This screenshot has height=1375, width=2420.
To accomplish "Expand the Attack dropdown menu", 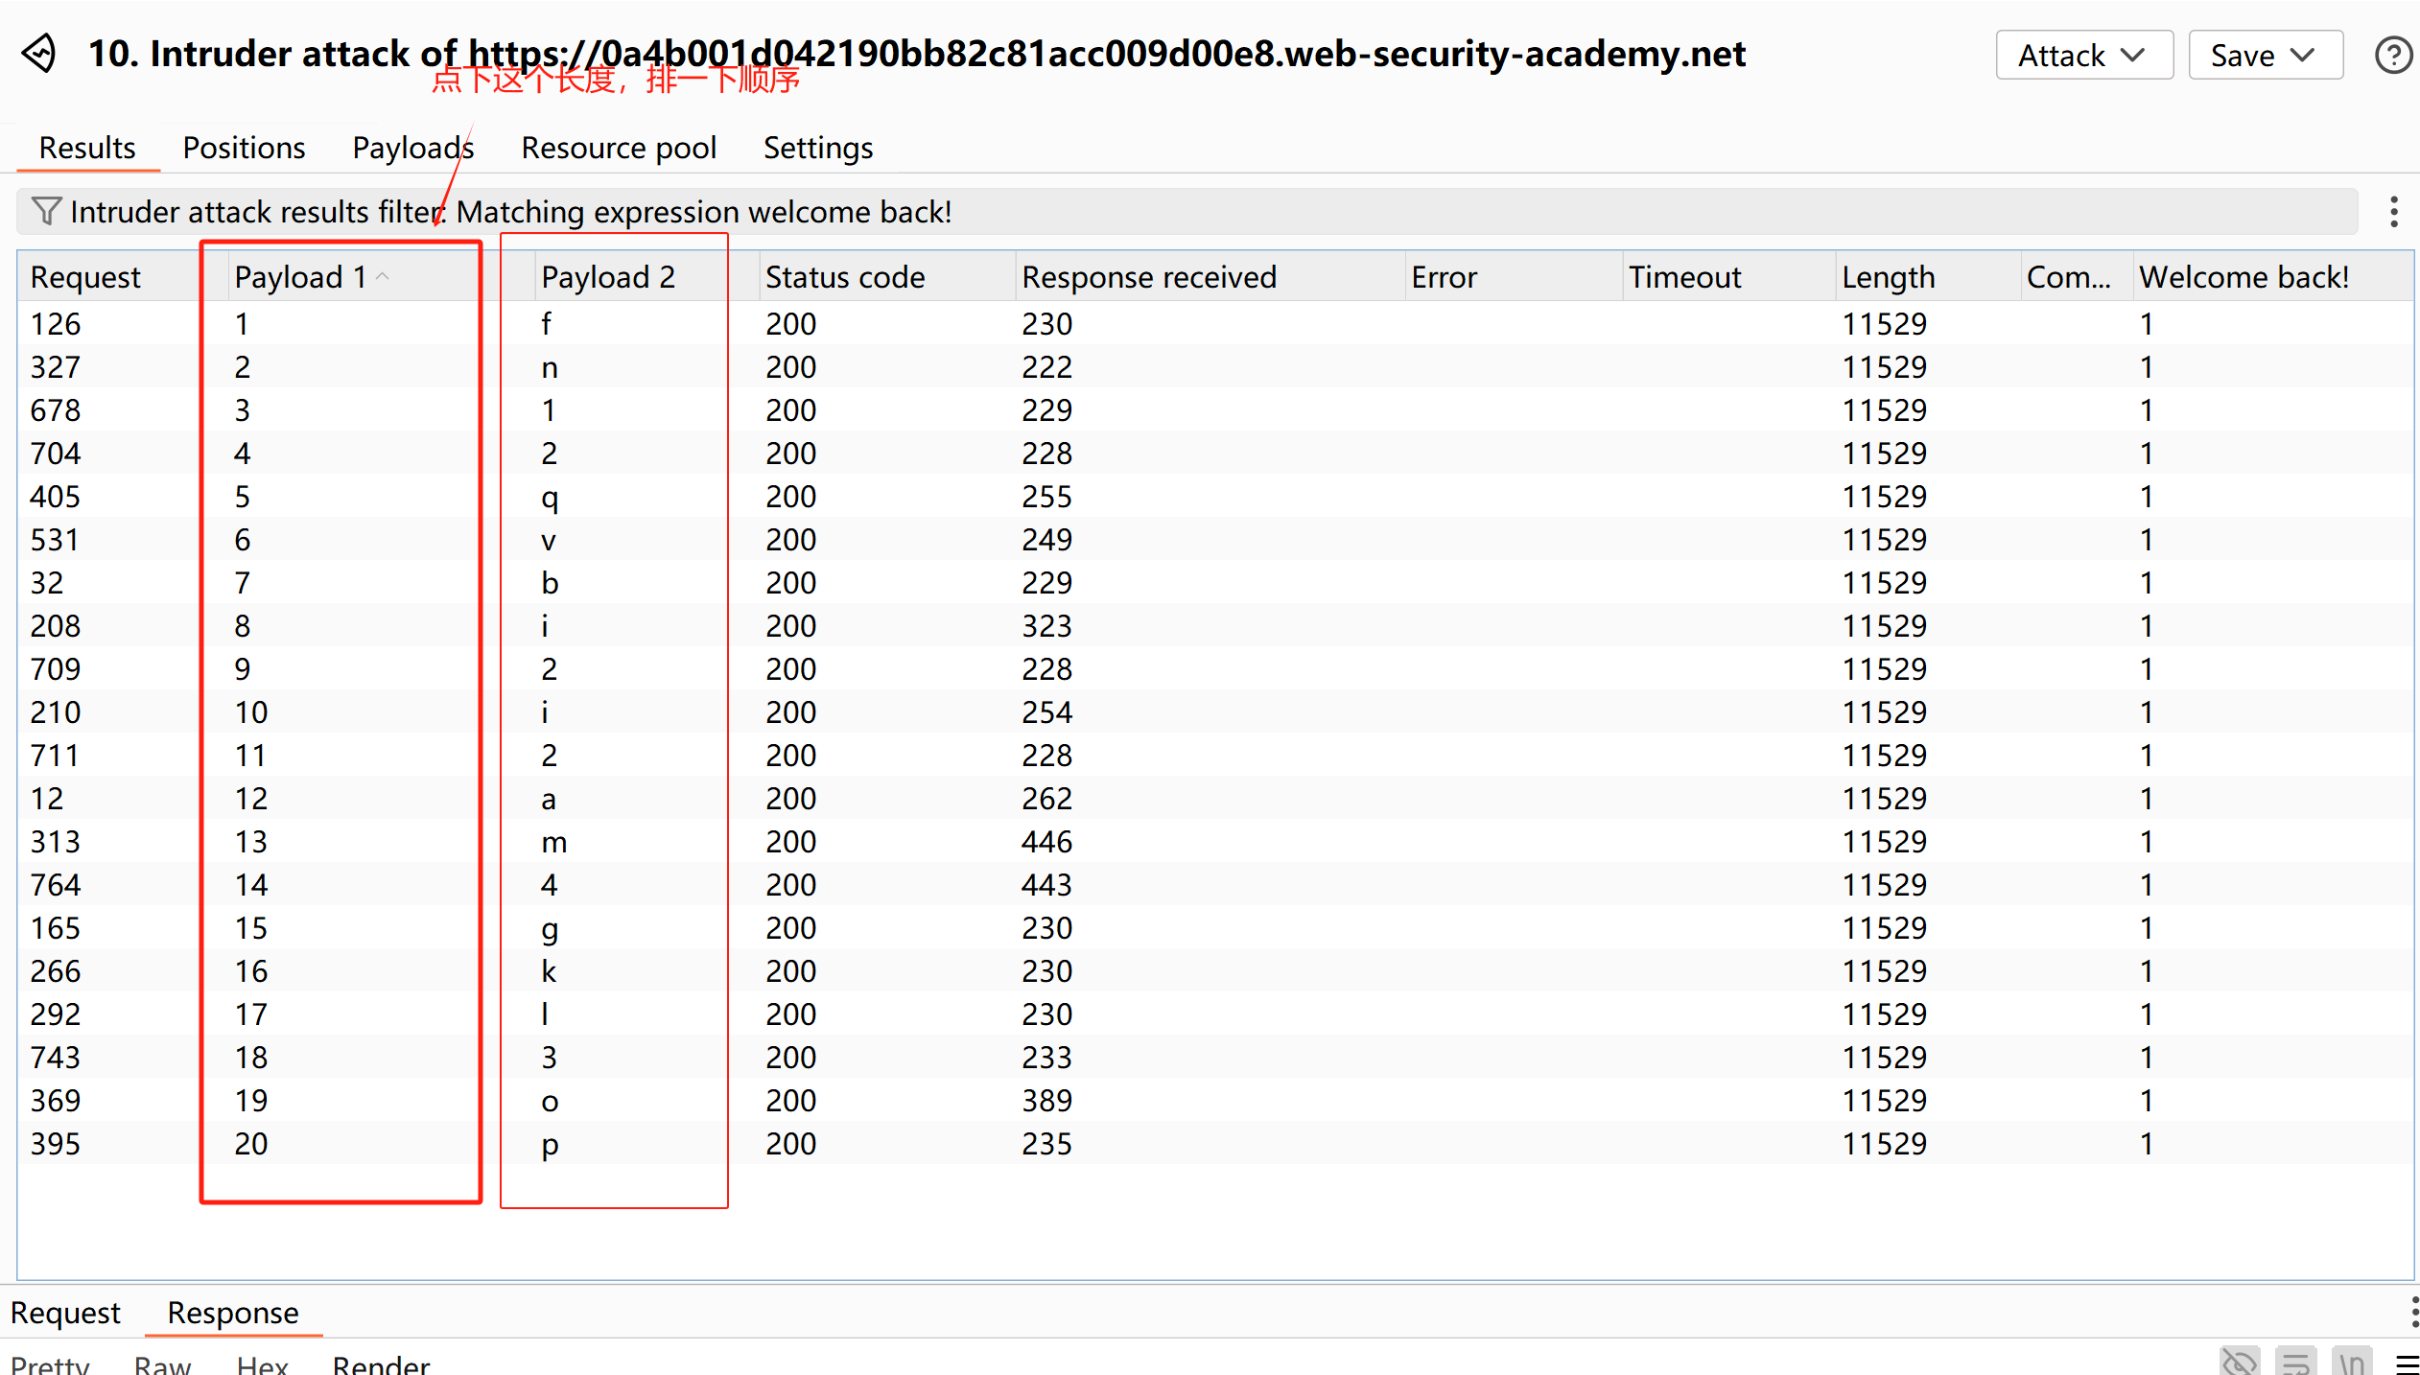I will [2083, 56].
